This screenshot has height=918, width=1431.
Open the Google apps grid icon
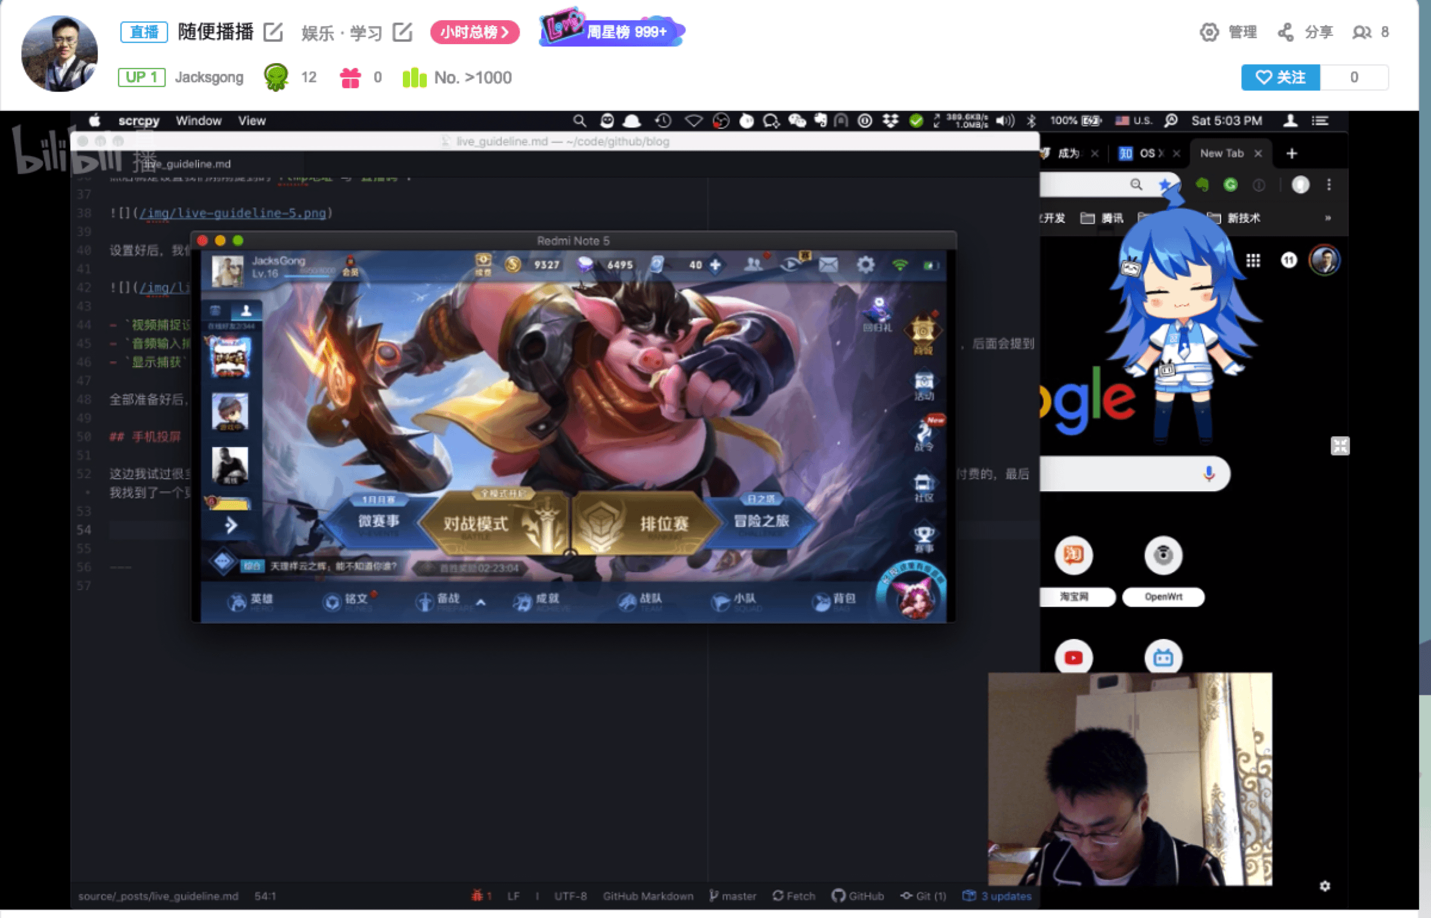1253,260
